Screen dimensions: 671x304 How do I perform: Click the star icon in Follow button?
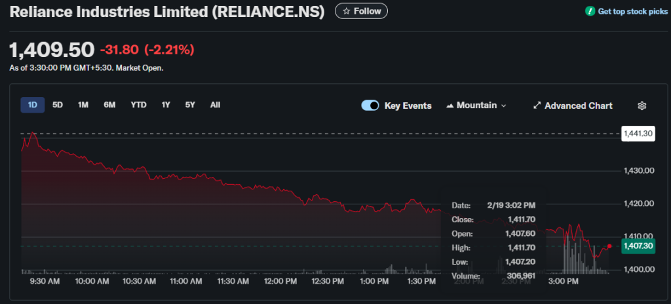pyautogui.click(x=347, y=11)
